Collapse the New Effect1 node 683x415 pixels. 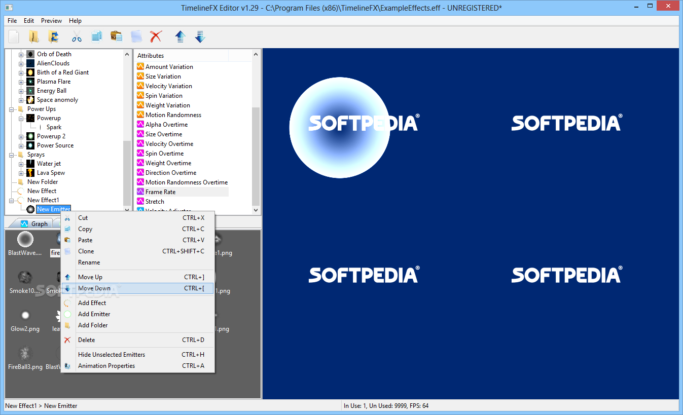click(x=11, y=200)
